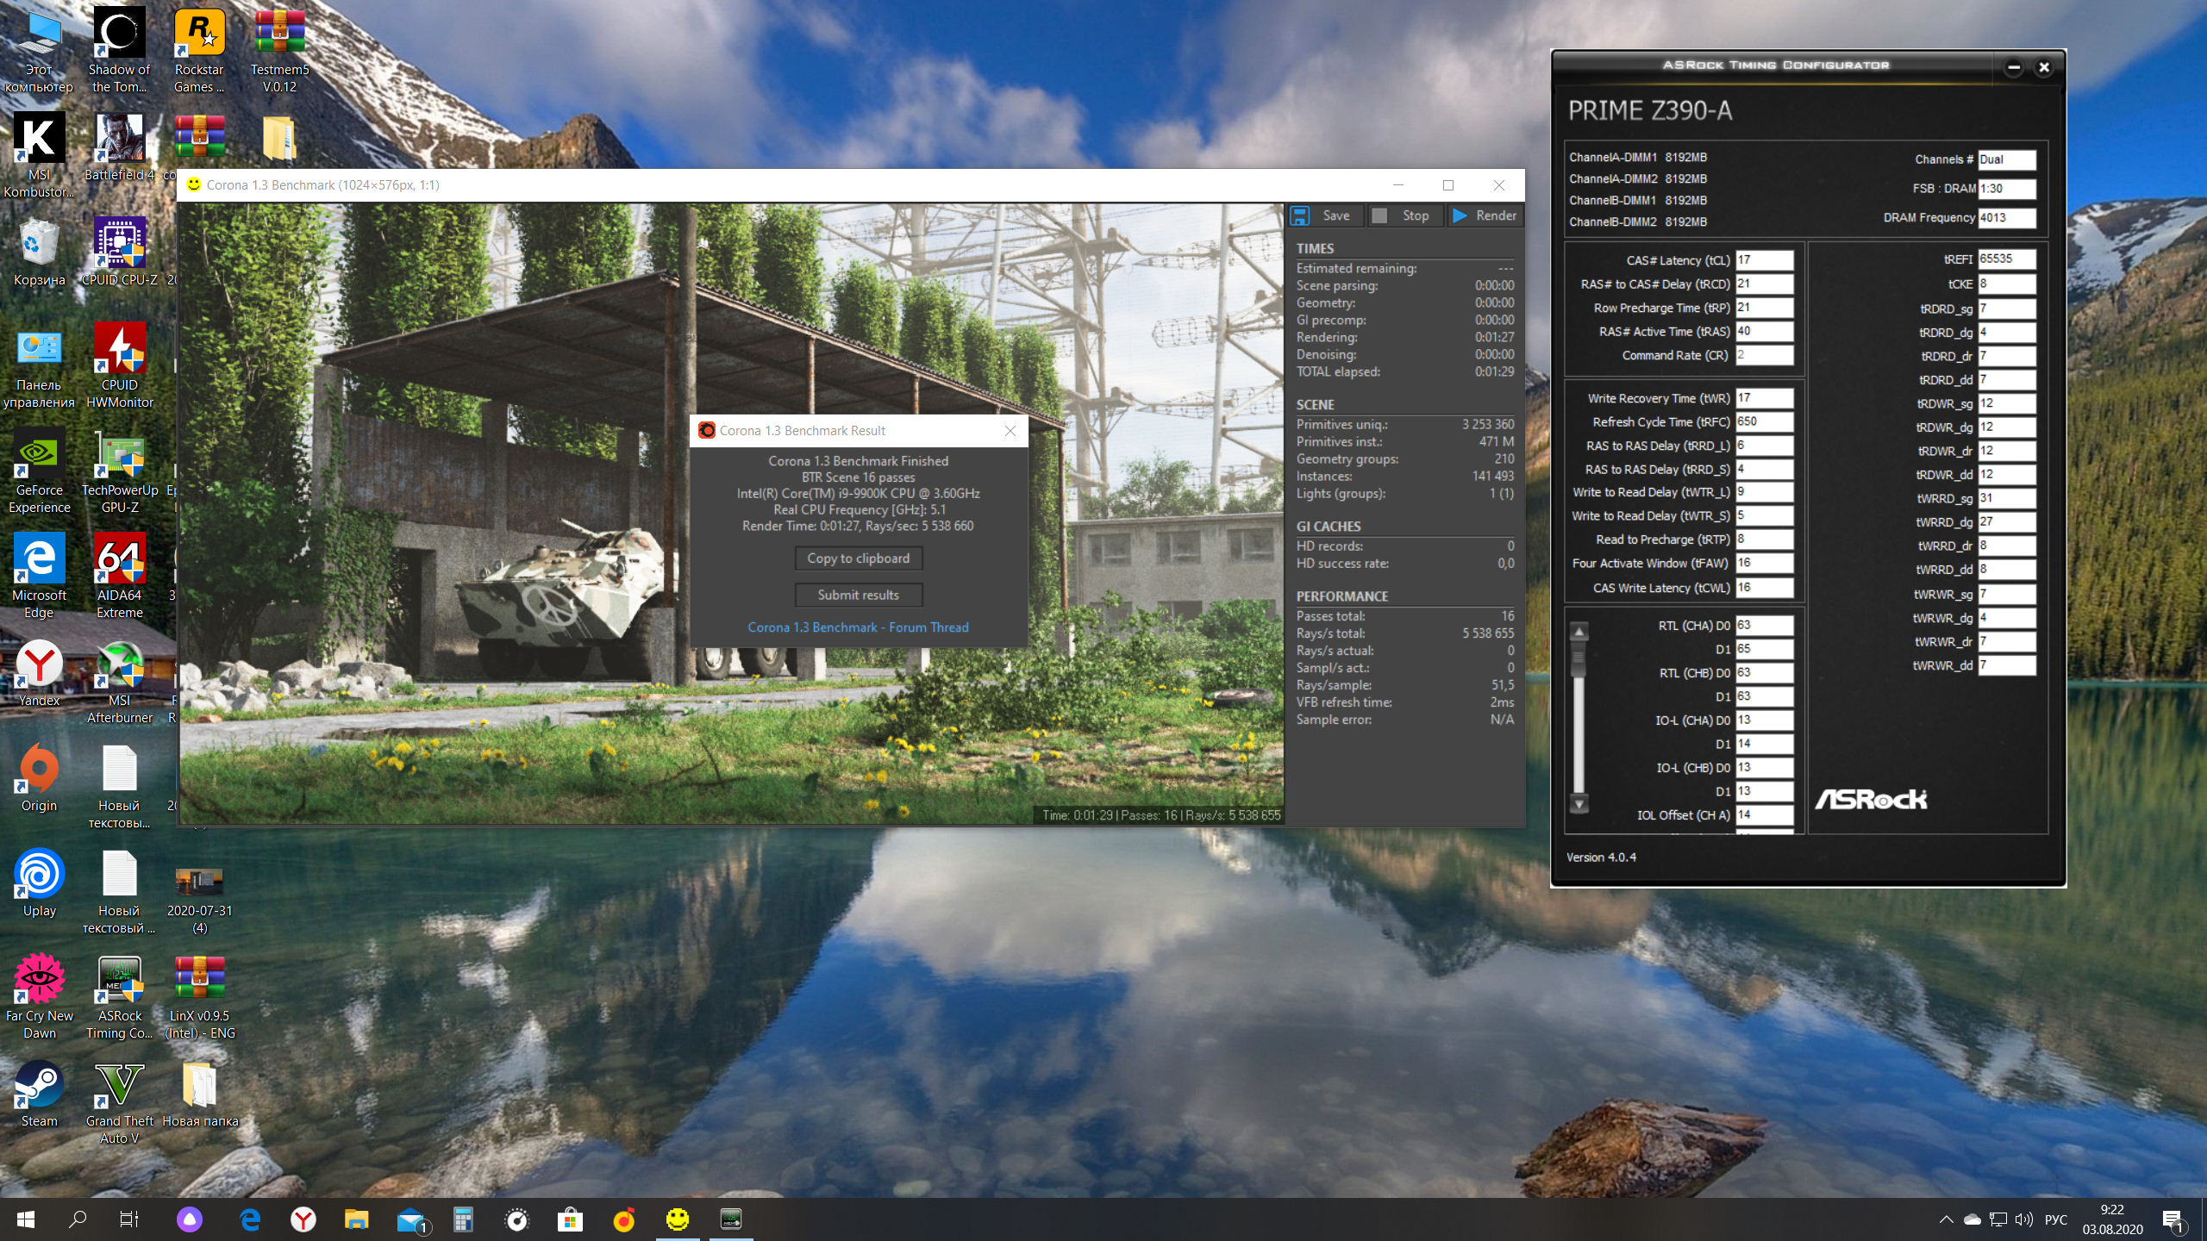Copy benchmark result to clipboard
This screenshot has width=2207, height=1241.
858,558
